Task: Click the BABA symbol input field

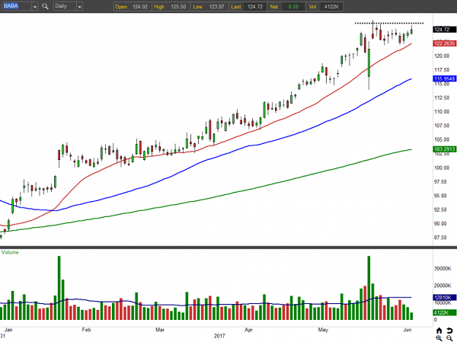Action: coord(19,6)
